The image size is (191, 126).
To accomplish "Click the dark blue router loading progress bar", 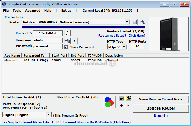I will click(x=83, y=27).
